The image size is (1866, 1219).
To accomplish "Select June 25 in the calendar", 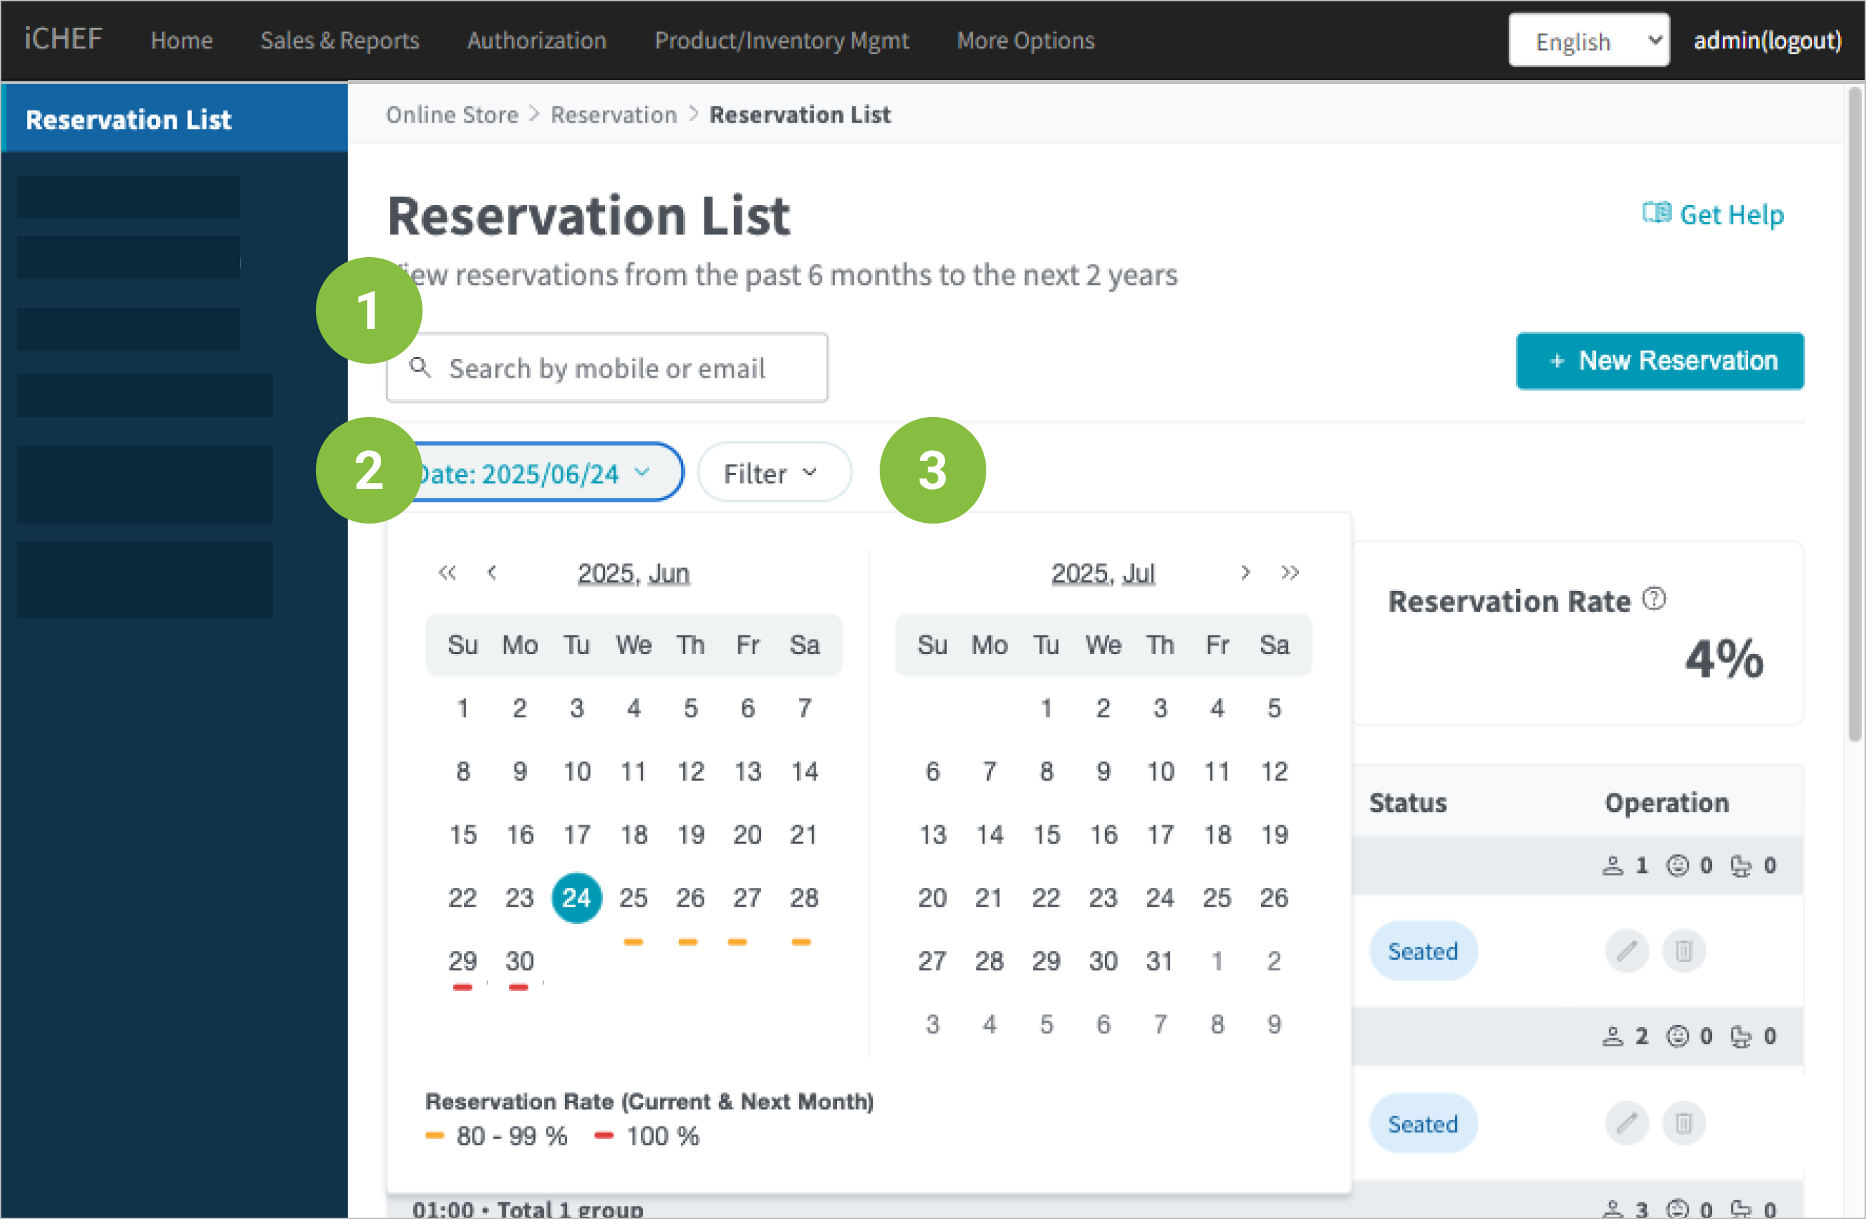I will pos(634,898).
